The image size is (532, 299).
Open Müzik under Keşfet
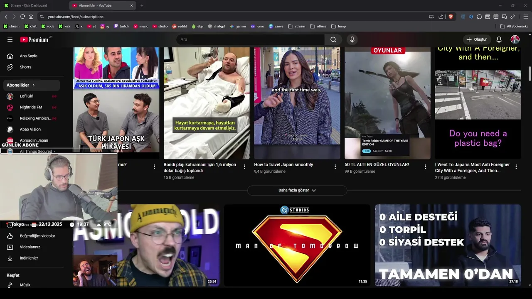coord(32,285)
